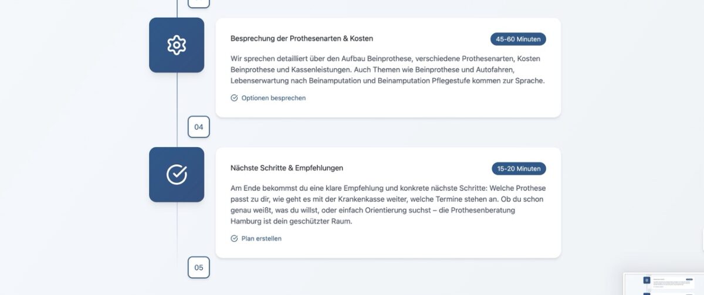Image resolution: width=704 pixels, height=295 pixels.
Task: Click the paragraph starting with Wir sprechen detailliert
Action: click(387, 70)
